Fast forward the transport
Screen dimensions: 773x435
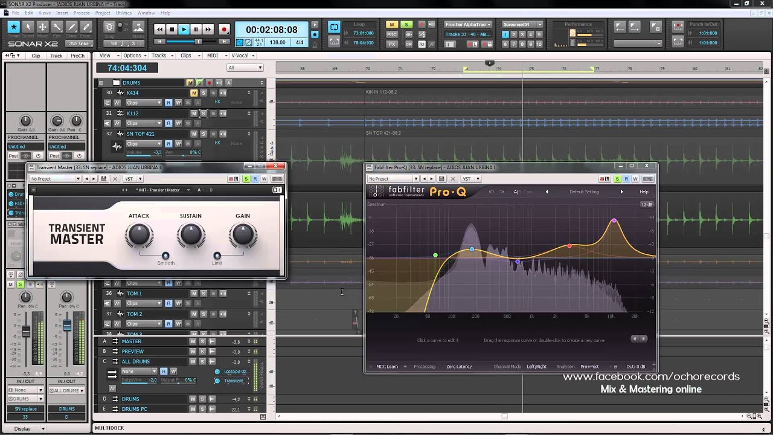[208, 29]
